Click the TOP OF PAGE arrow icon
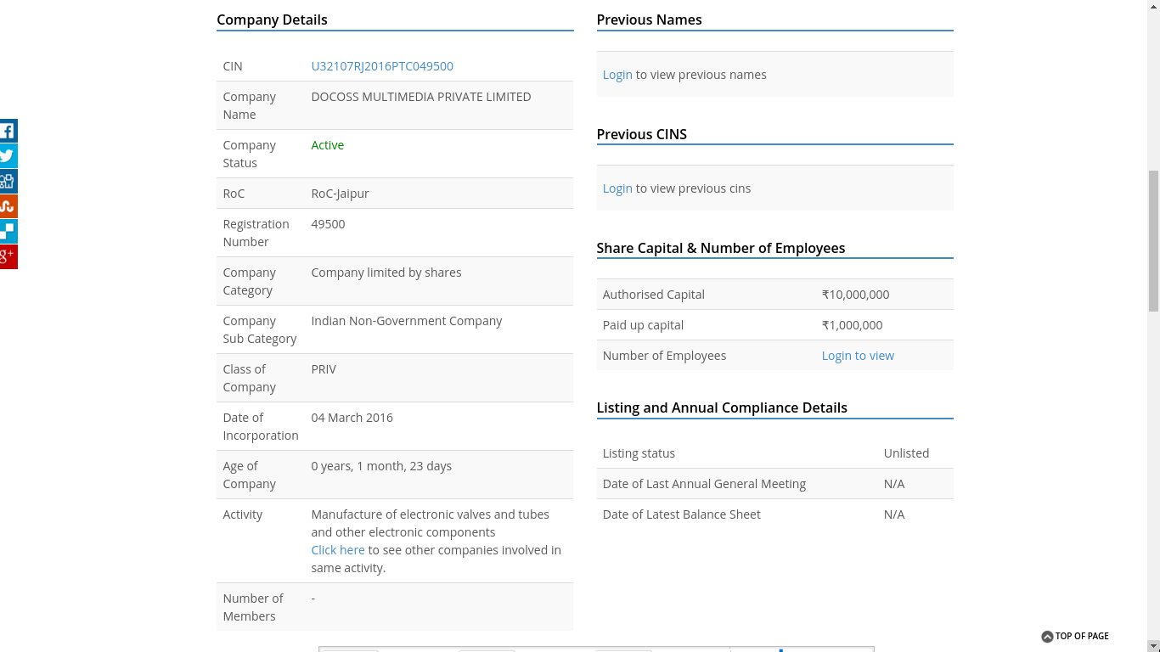 click(1047, 637)
